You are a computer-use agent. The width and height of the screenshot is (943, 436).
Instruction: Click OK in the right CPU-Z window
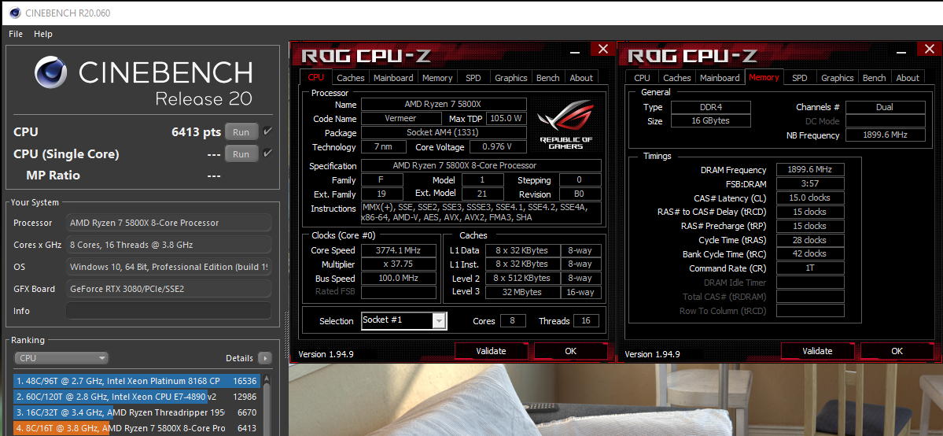click(897, 350)
